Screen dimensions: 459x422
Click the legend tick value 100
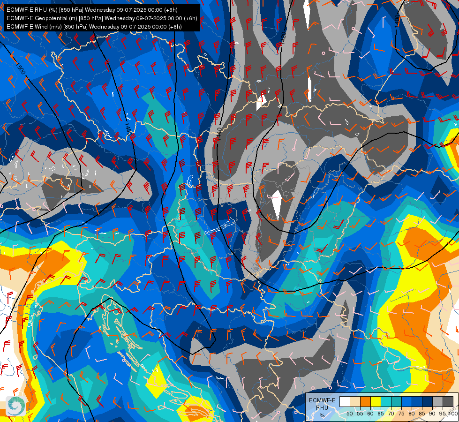453,414
